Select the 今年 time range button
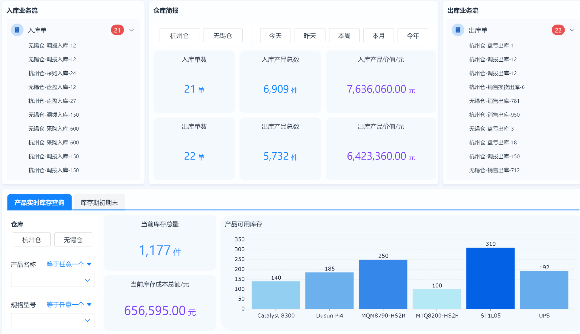This screenshot has width=580, height=334. [x=413, y=35]
